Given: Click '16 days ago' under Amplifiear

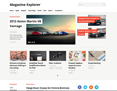Looking at the screenshot, I should (32, 70).
